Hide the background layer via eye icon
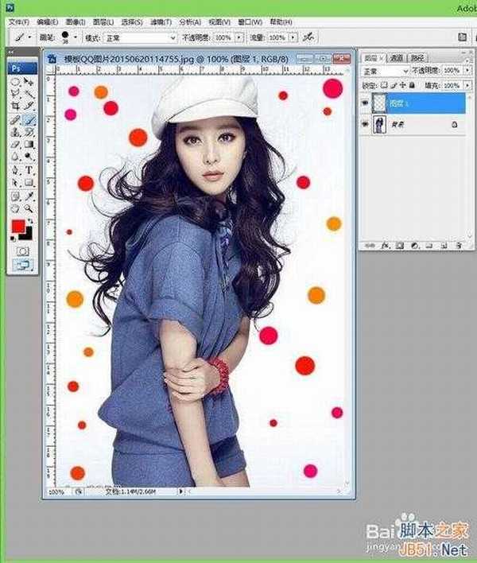This screenshot has height=563, width=477. pyautogui.click(x=365, y=125)
